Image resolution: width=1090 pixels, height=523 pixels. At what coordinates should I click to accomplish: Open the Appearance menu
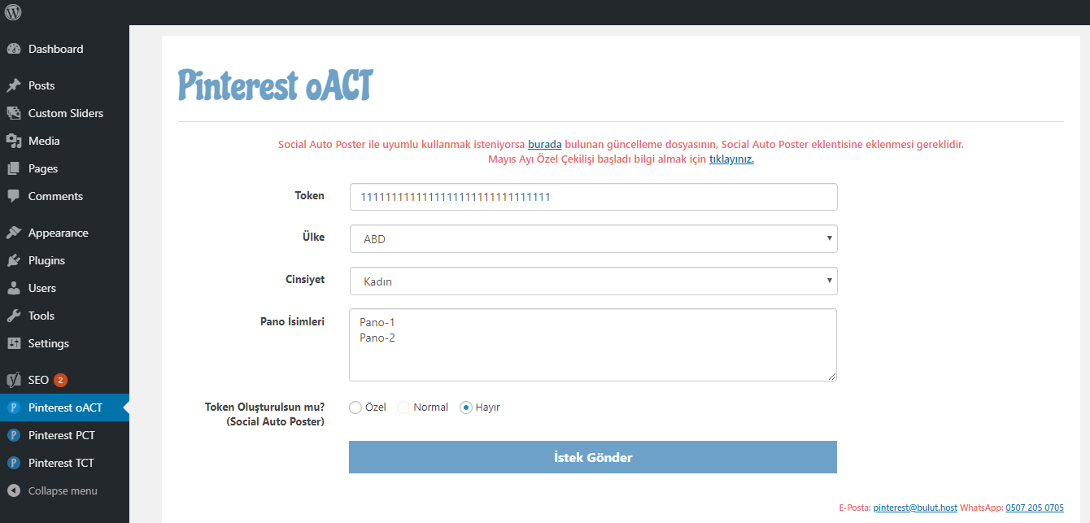pos(64,233)
